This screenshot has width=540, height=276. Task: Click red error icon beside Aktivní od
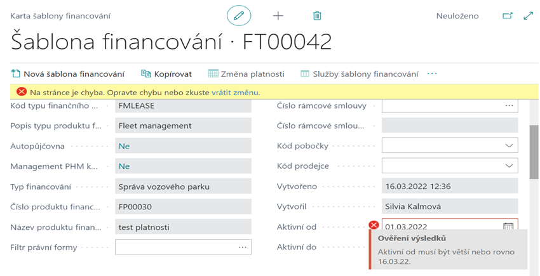point(374,225)
